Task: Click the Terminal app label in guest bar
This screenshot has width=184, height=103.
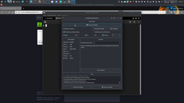Action: tap(59, 18)
